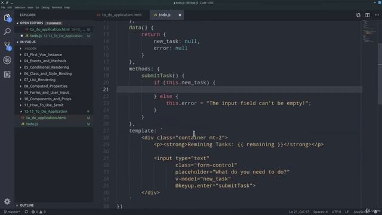Click the 'this.error =' assignment line

coord(239,103)
